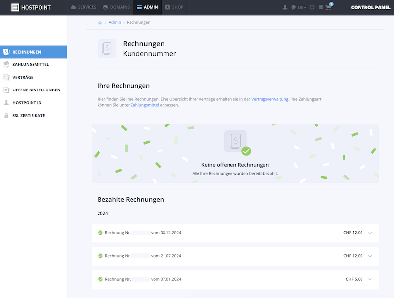Viewport: 394px width, 298px height.
Task: Open the DE language dropdown
Action: [302, 7]
